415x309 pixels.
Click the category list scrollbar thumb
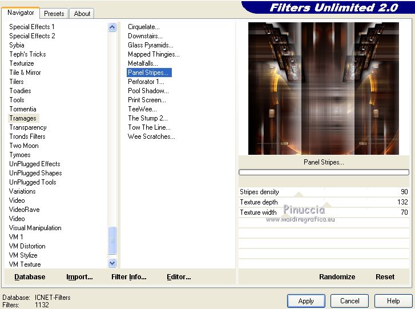pos(112,240)
